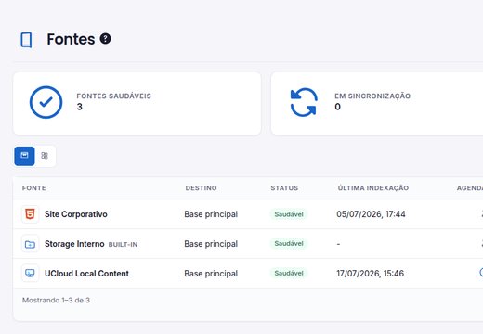483x334 pixels.
Task: Click the healthy sources checkmark icon
Action: click(46, 102)
